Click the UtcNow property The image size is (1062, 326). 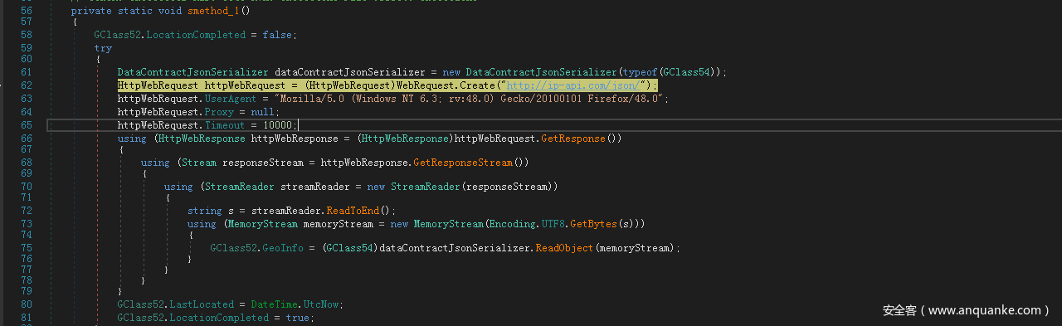(x=322, y=304)
